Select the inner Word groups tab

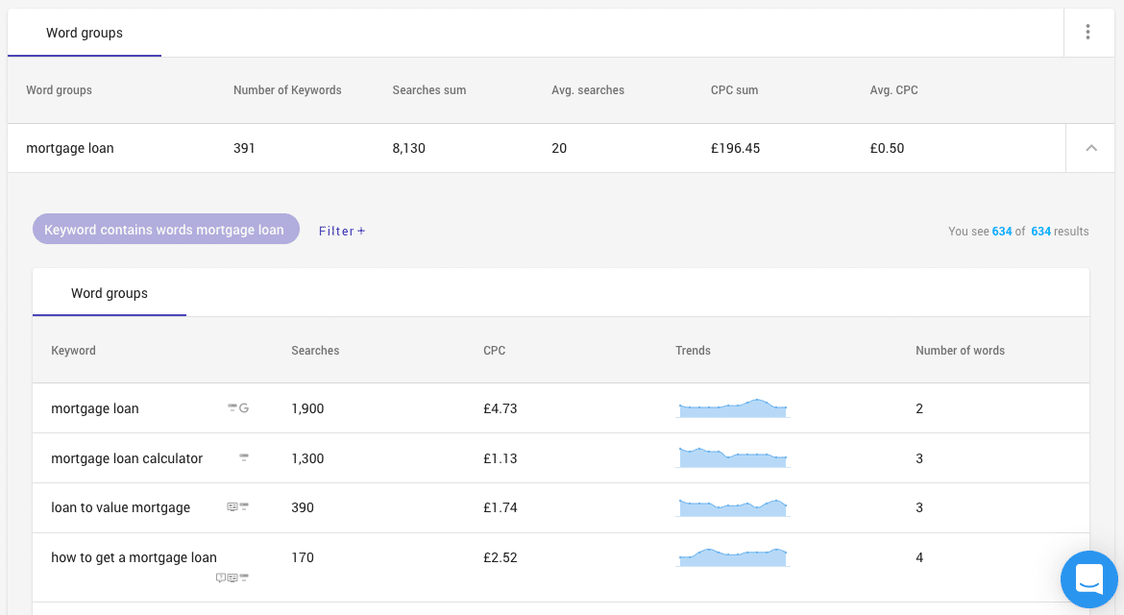(109, 293)
